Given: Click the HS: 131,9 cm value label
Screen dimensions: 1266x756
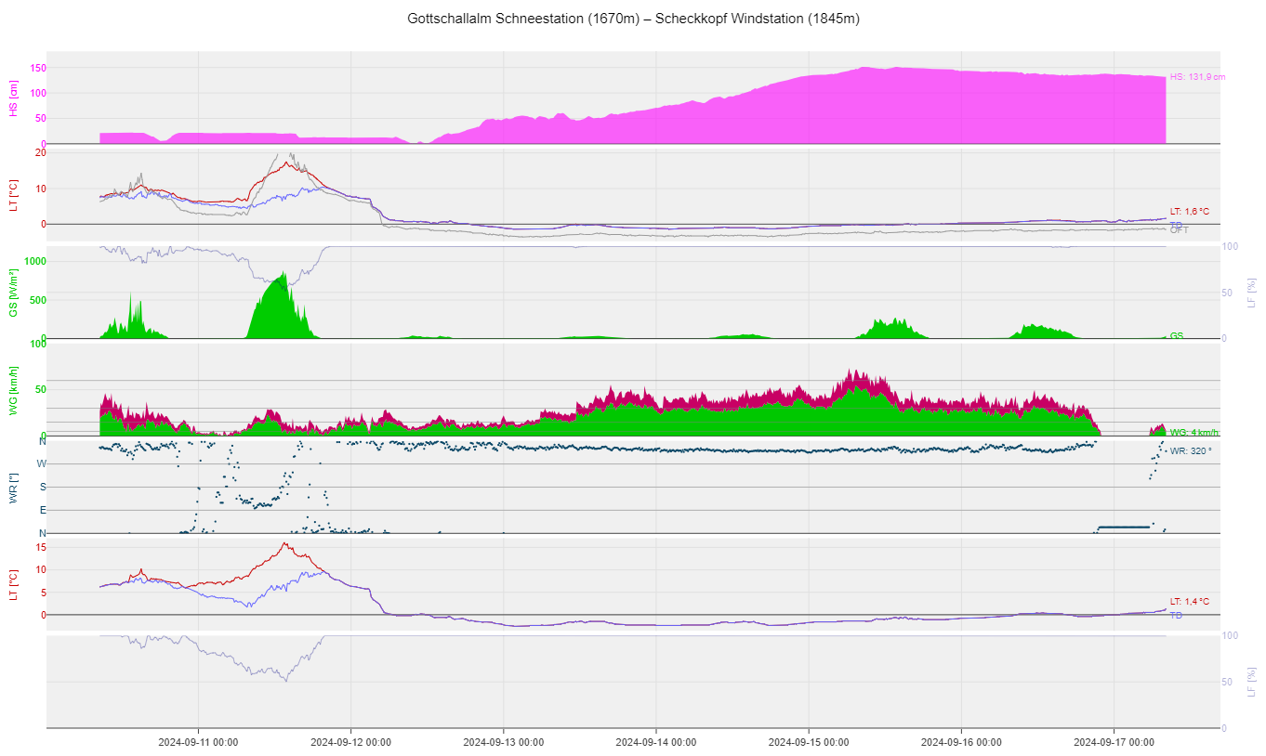Looking at the screenshot, I should coord(1197,77).
